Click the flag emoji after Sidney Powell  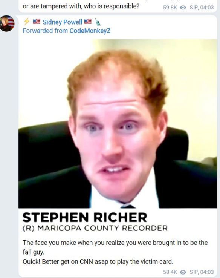tap(88, 22)
